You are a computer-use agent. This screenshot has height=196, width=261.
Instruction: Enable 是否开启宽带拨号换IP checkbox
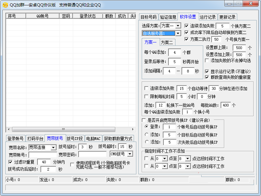(144, 120)
